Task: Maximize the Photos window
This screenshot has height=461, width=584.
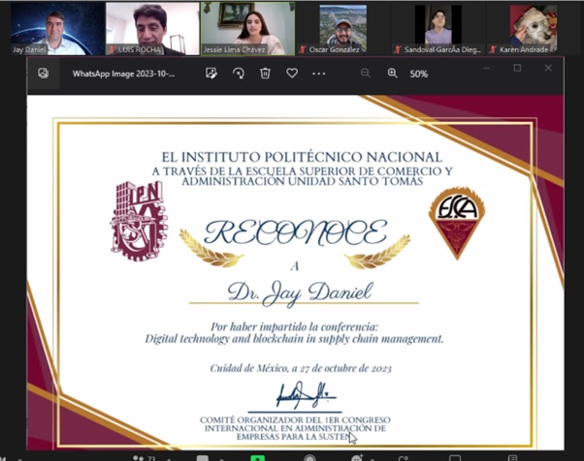Action: point(517,68)
